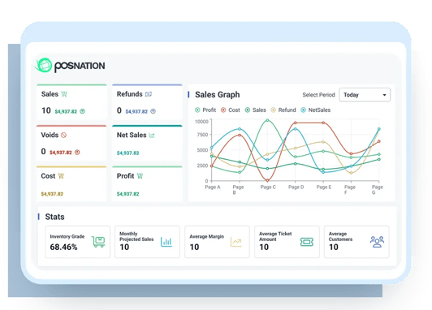
Task: Click the Average Margin label
Action: click(x=206, y=236)
